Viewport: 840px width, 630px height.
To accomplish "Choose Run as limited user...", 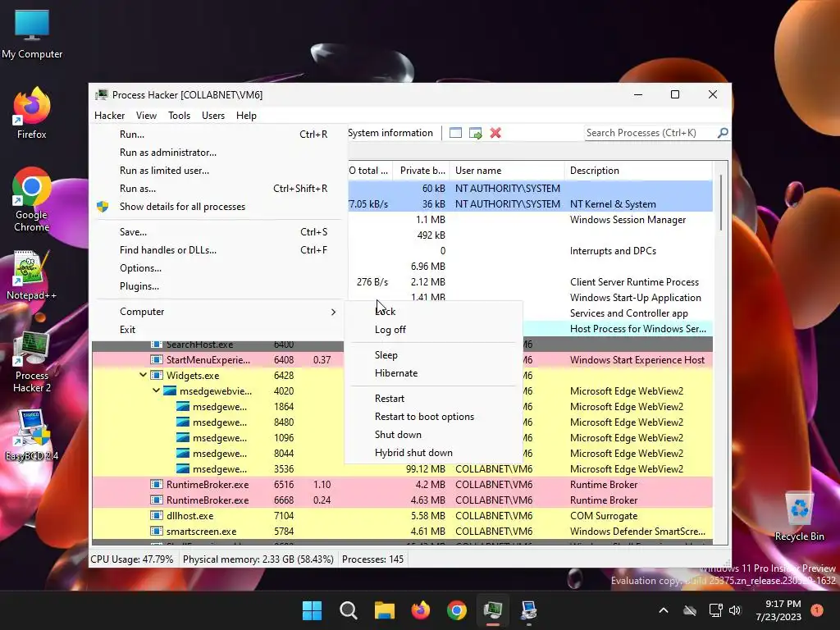I will (x=218, y=171).
